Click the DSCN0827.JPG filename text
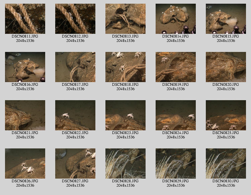Image resolution: width=251 pixels, height=195 pixels. pyautogui.click(x=75, y=181)
